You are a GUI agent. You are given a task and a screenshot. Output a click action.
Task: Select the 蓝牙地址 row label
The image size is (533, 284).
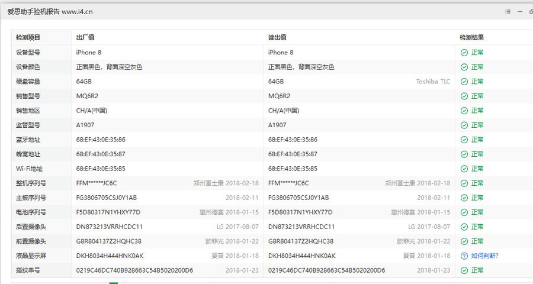(28, 140)
